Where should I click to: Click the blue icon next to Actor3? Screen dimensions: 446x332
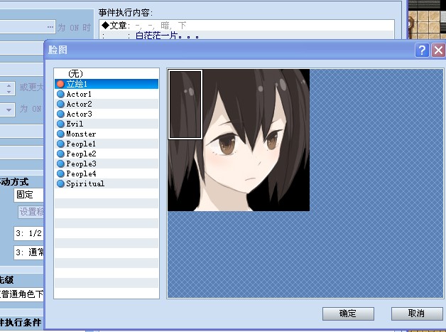point(60,114)
